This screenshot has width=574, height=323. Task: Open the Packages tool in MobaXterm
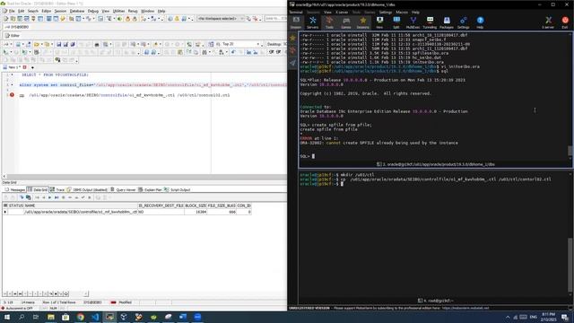tap(447, 22)
